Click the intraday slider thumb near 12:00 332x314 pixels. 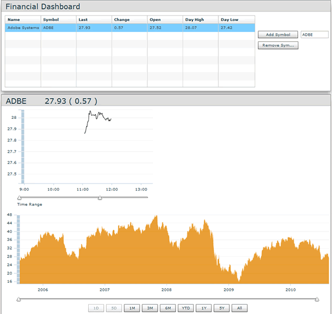100,198
